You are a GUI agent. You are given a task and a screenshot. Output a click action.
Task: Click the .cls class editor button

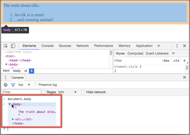click(x=176, y=61)
